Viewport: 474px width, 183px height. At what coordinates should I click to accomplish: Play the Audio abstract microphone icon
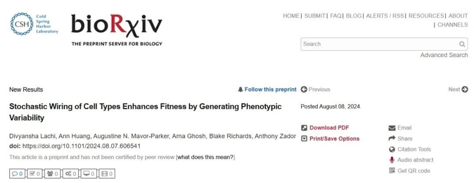click(392, 160)
